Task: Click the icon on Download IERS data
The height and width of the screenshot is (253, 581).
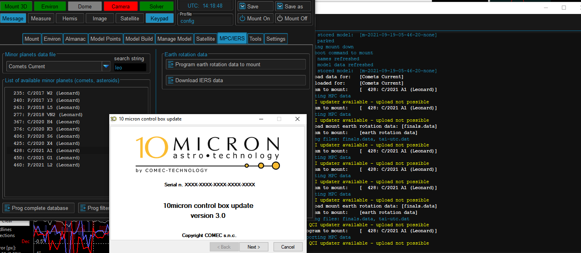Action: 171,80
